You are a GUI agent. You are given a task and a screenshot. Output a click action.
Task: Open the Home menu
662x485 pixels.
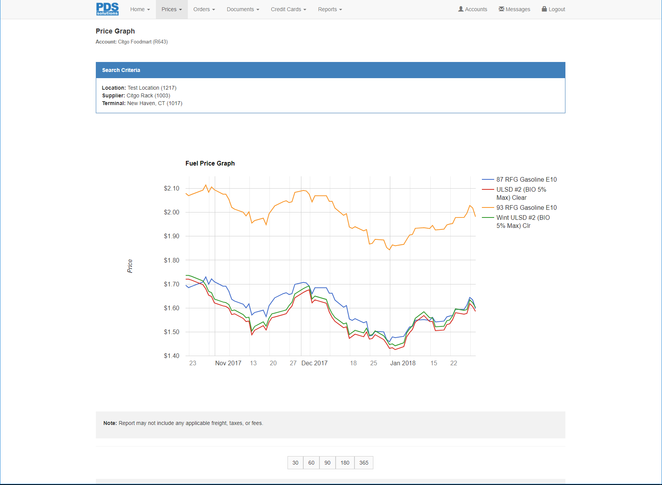140,9
